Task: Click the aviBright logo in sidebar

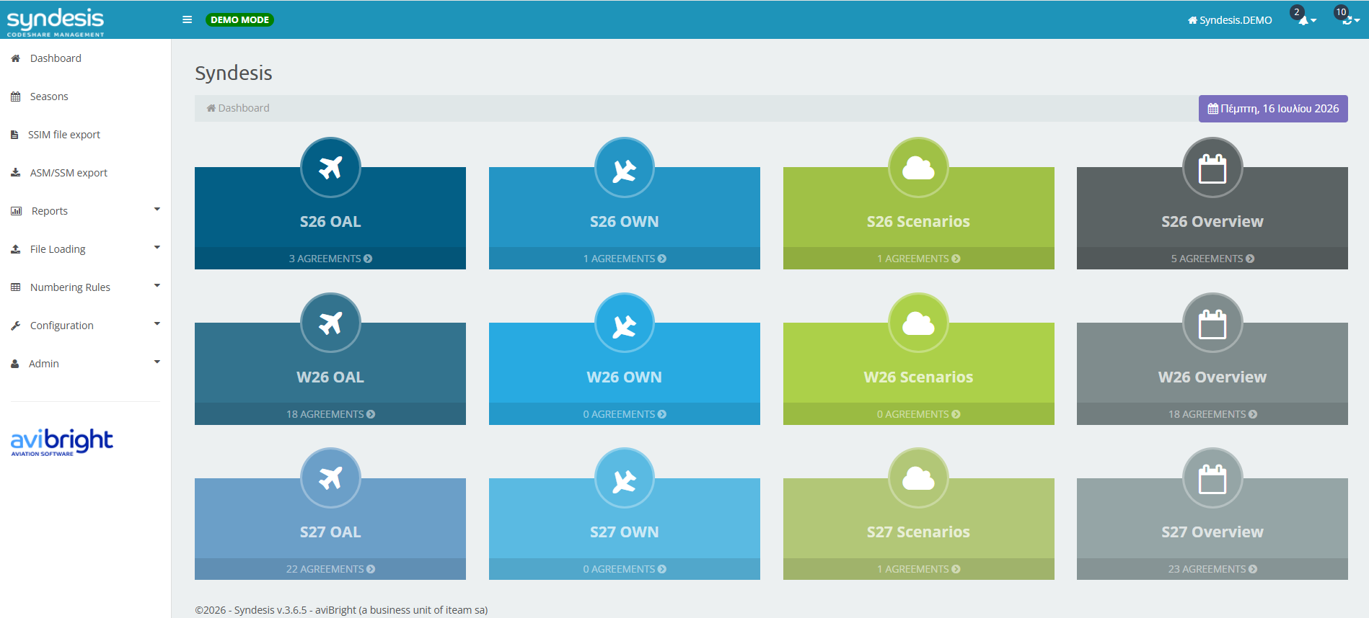Action: click(62, 442)
